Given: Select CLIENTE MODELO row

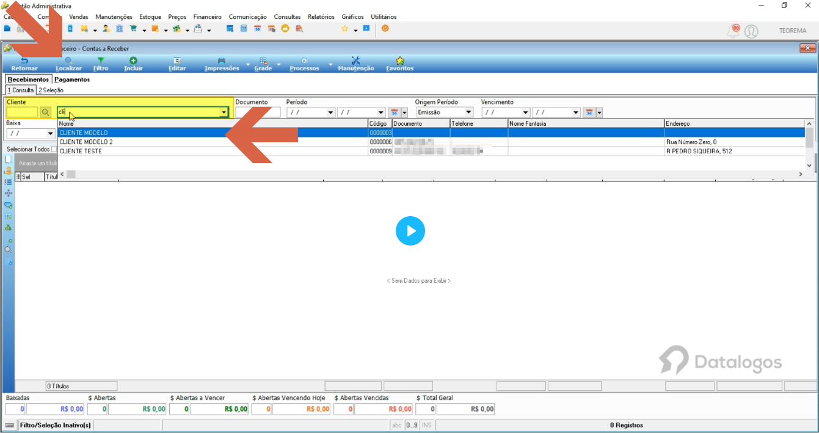Looking at the screenshot, I should coord(431,133).
